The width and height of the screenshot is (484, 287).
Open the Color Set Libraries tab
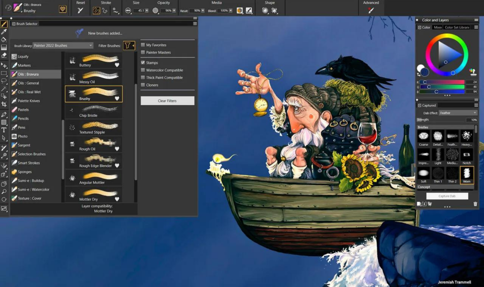pyautogui.click(x=457, y=27)
